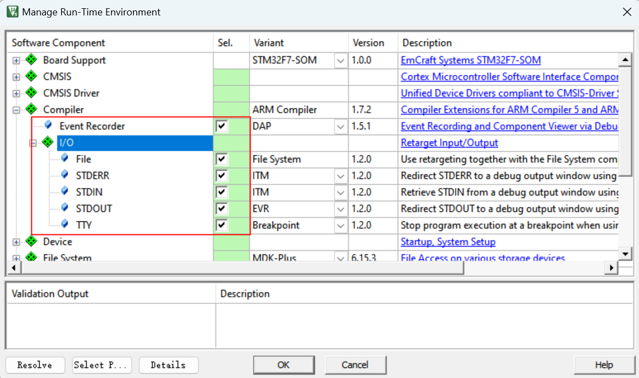
Task: Click the Board Support green diamond icon
Action: (31, 60)
